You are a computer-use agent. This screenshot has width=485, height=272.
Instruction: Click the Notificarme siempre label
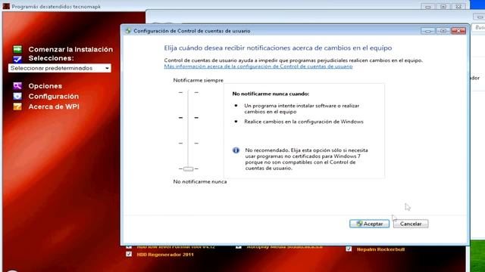(199, 80)
